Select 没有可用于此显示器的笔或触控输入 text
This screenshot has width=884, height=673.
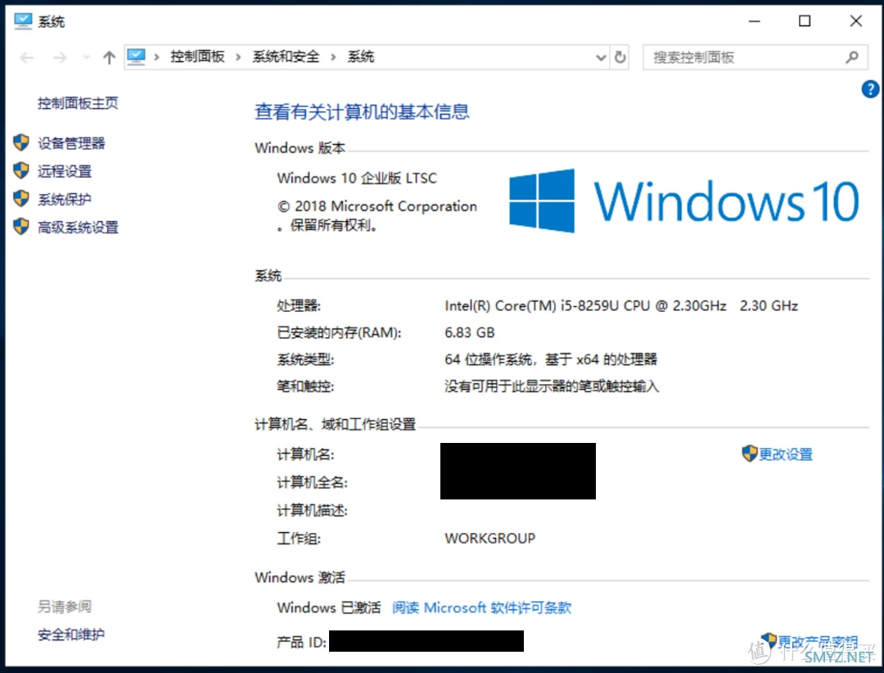click(x=552, y=386)
